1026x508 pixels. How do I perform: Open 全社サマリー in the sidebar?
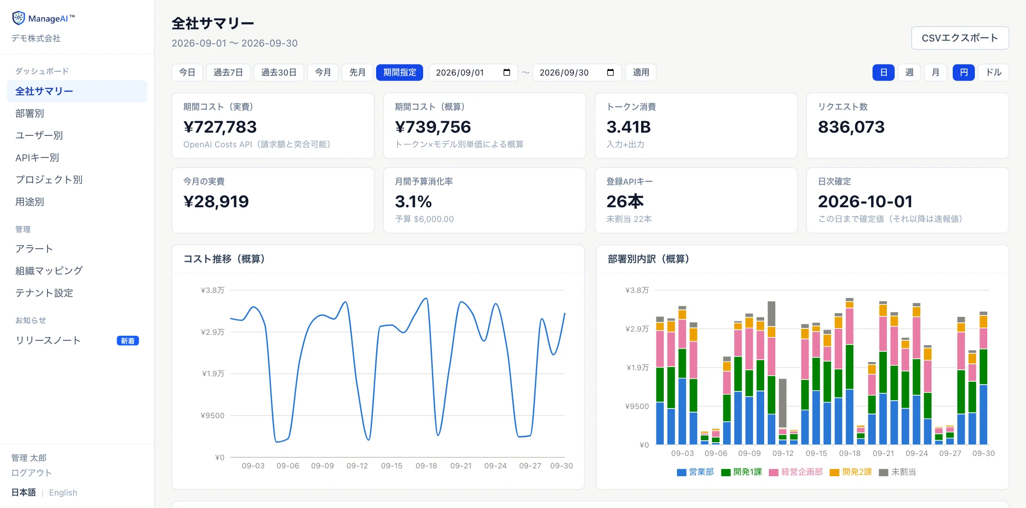coord(77,91)
